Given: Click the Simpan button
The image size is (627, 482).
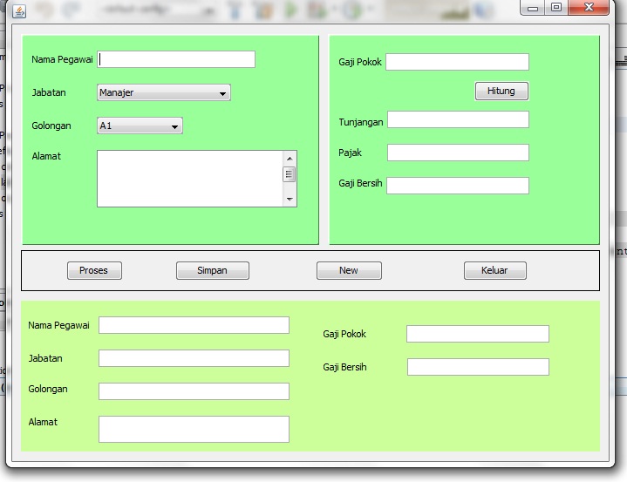Looking at the screenshot, I should tap(213, 270).
